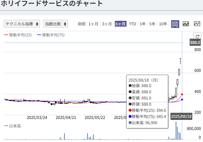The image size is (203, 142).
Task: Click the tooltip 出来高: 96,900 row
Action: [x=143, y=123]
